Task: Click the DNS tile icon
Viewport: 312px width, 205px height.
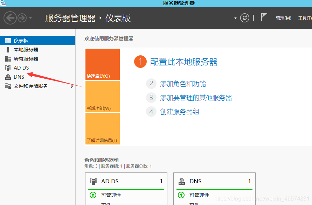Action: [x=181, y=181]
